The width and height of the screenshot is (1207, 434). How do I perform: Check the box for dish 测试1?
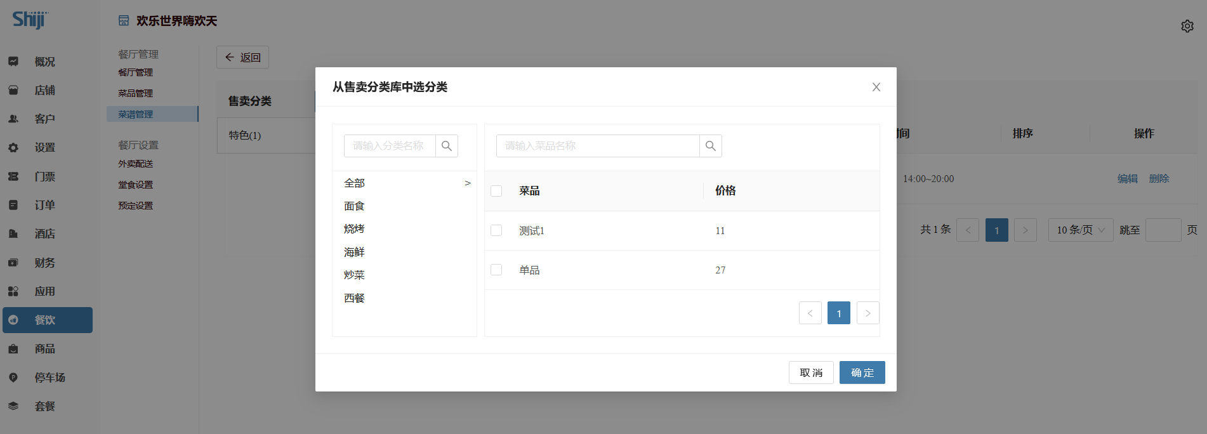click(x=496, y=230)
